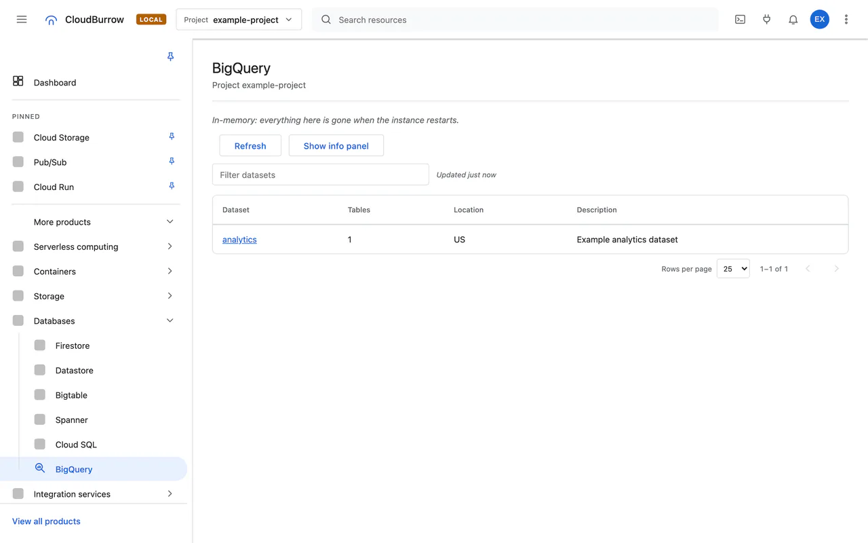Click the Dashboard grid icon
Screen dimensions: 868x543
click(x=18, y=81)
